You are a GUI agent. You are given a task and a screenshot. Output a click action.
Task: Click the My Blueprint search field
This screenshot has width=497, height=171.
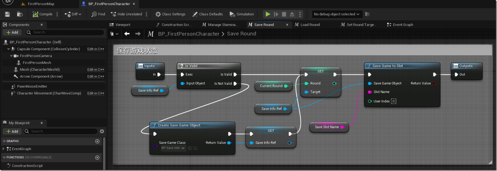point(61,131)
